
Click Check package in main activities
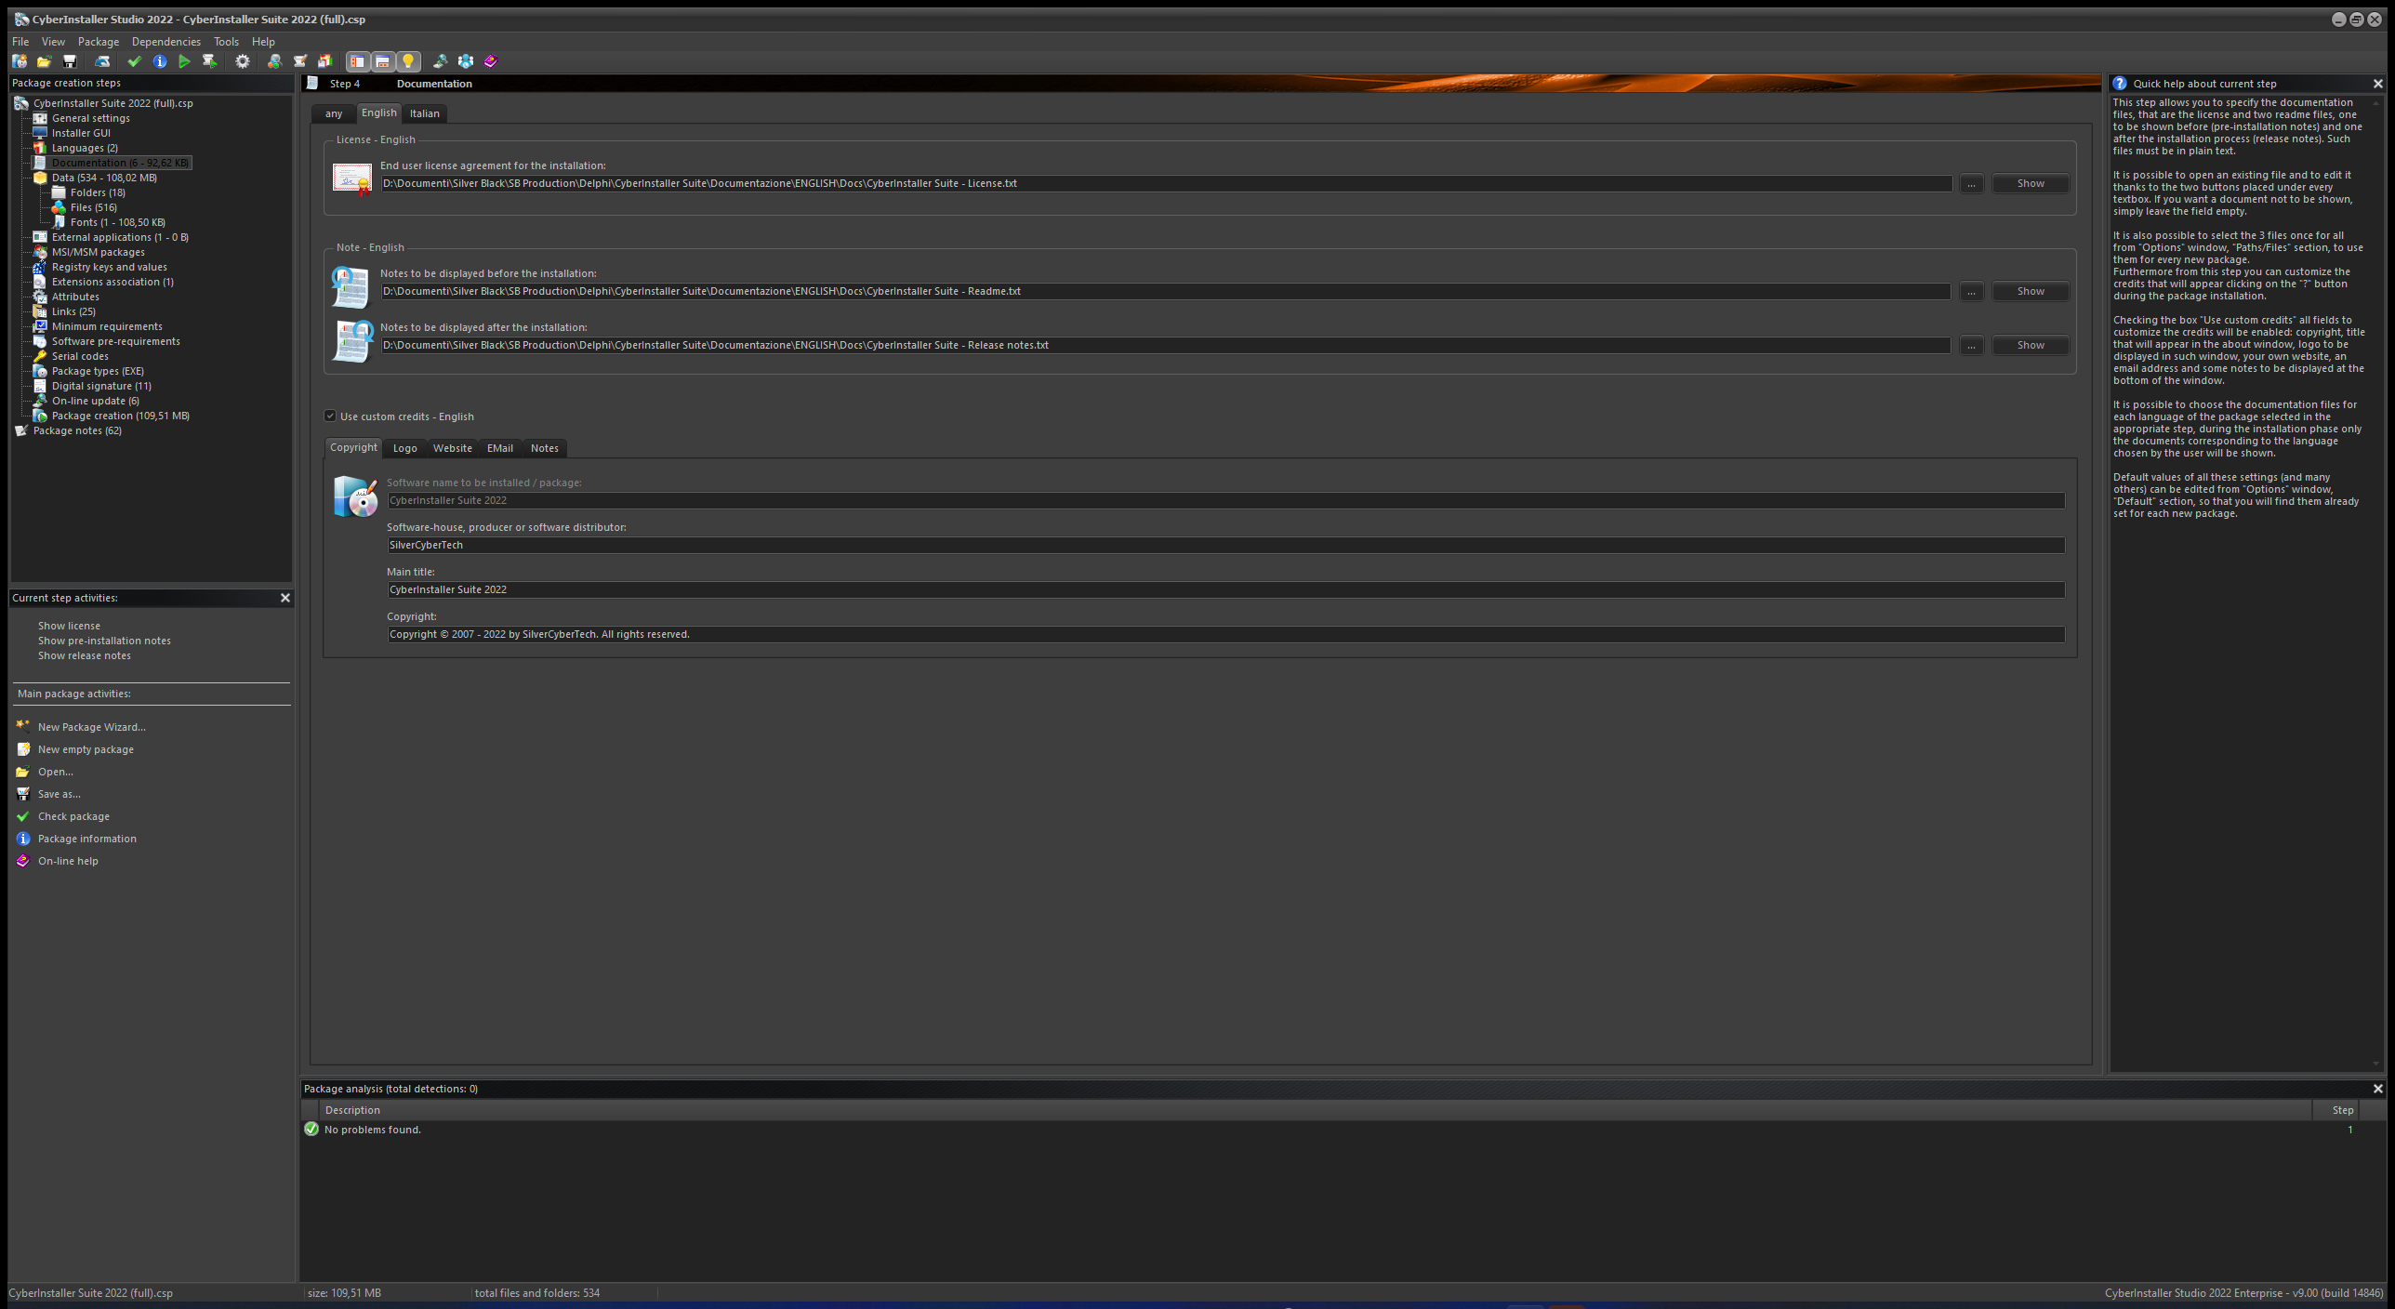pyautogui.click(x=73, y=816)
